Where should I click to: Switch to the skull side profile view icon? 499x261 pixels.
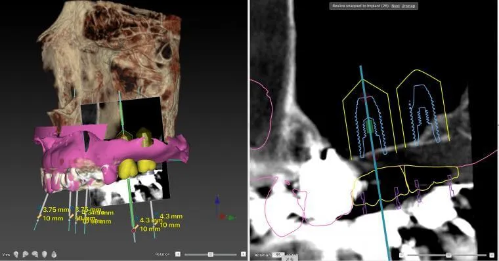[26, 254]
